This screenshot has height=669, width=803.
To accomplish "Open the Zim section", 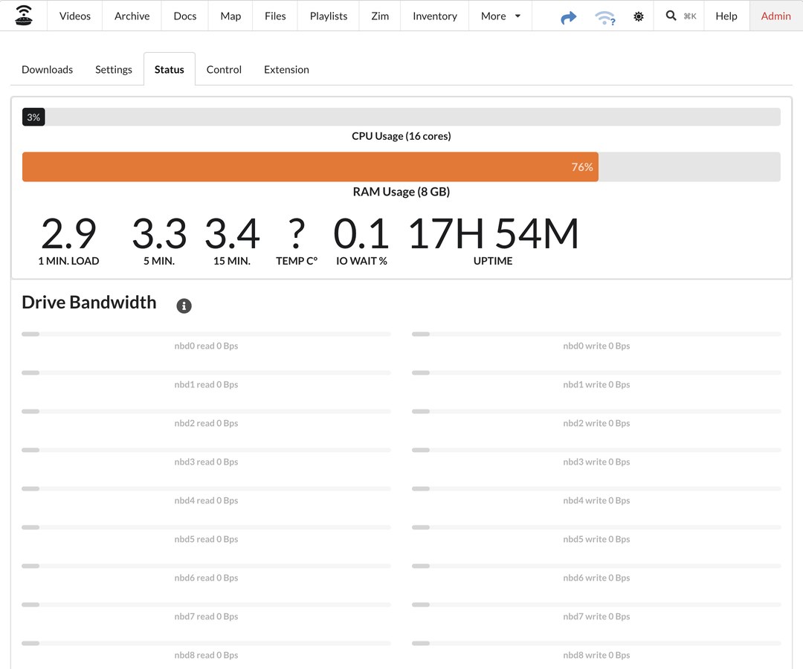I will (x=380, y=16).
